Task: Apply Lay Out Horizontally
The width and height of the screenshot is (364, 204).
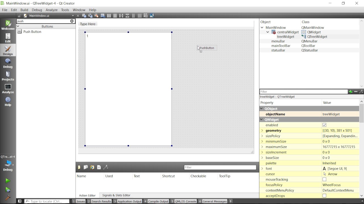Action: (x=109, y=16)
